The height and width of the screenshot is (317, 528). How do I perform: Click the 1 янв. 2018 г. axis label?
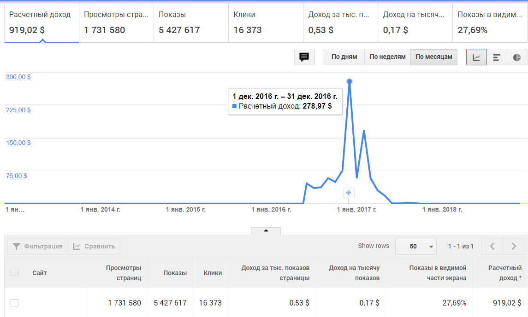coord(442,209)
